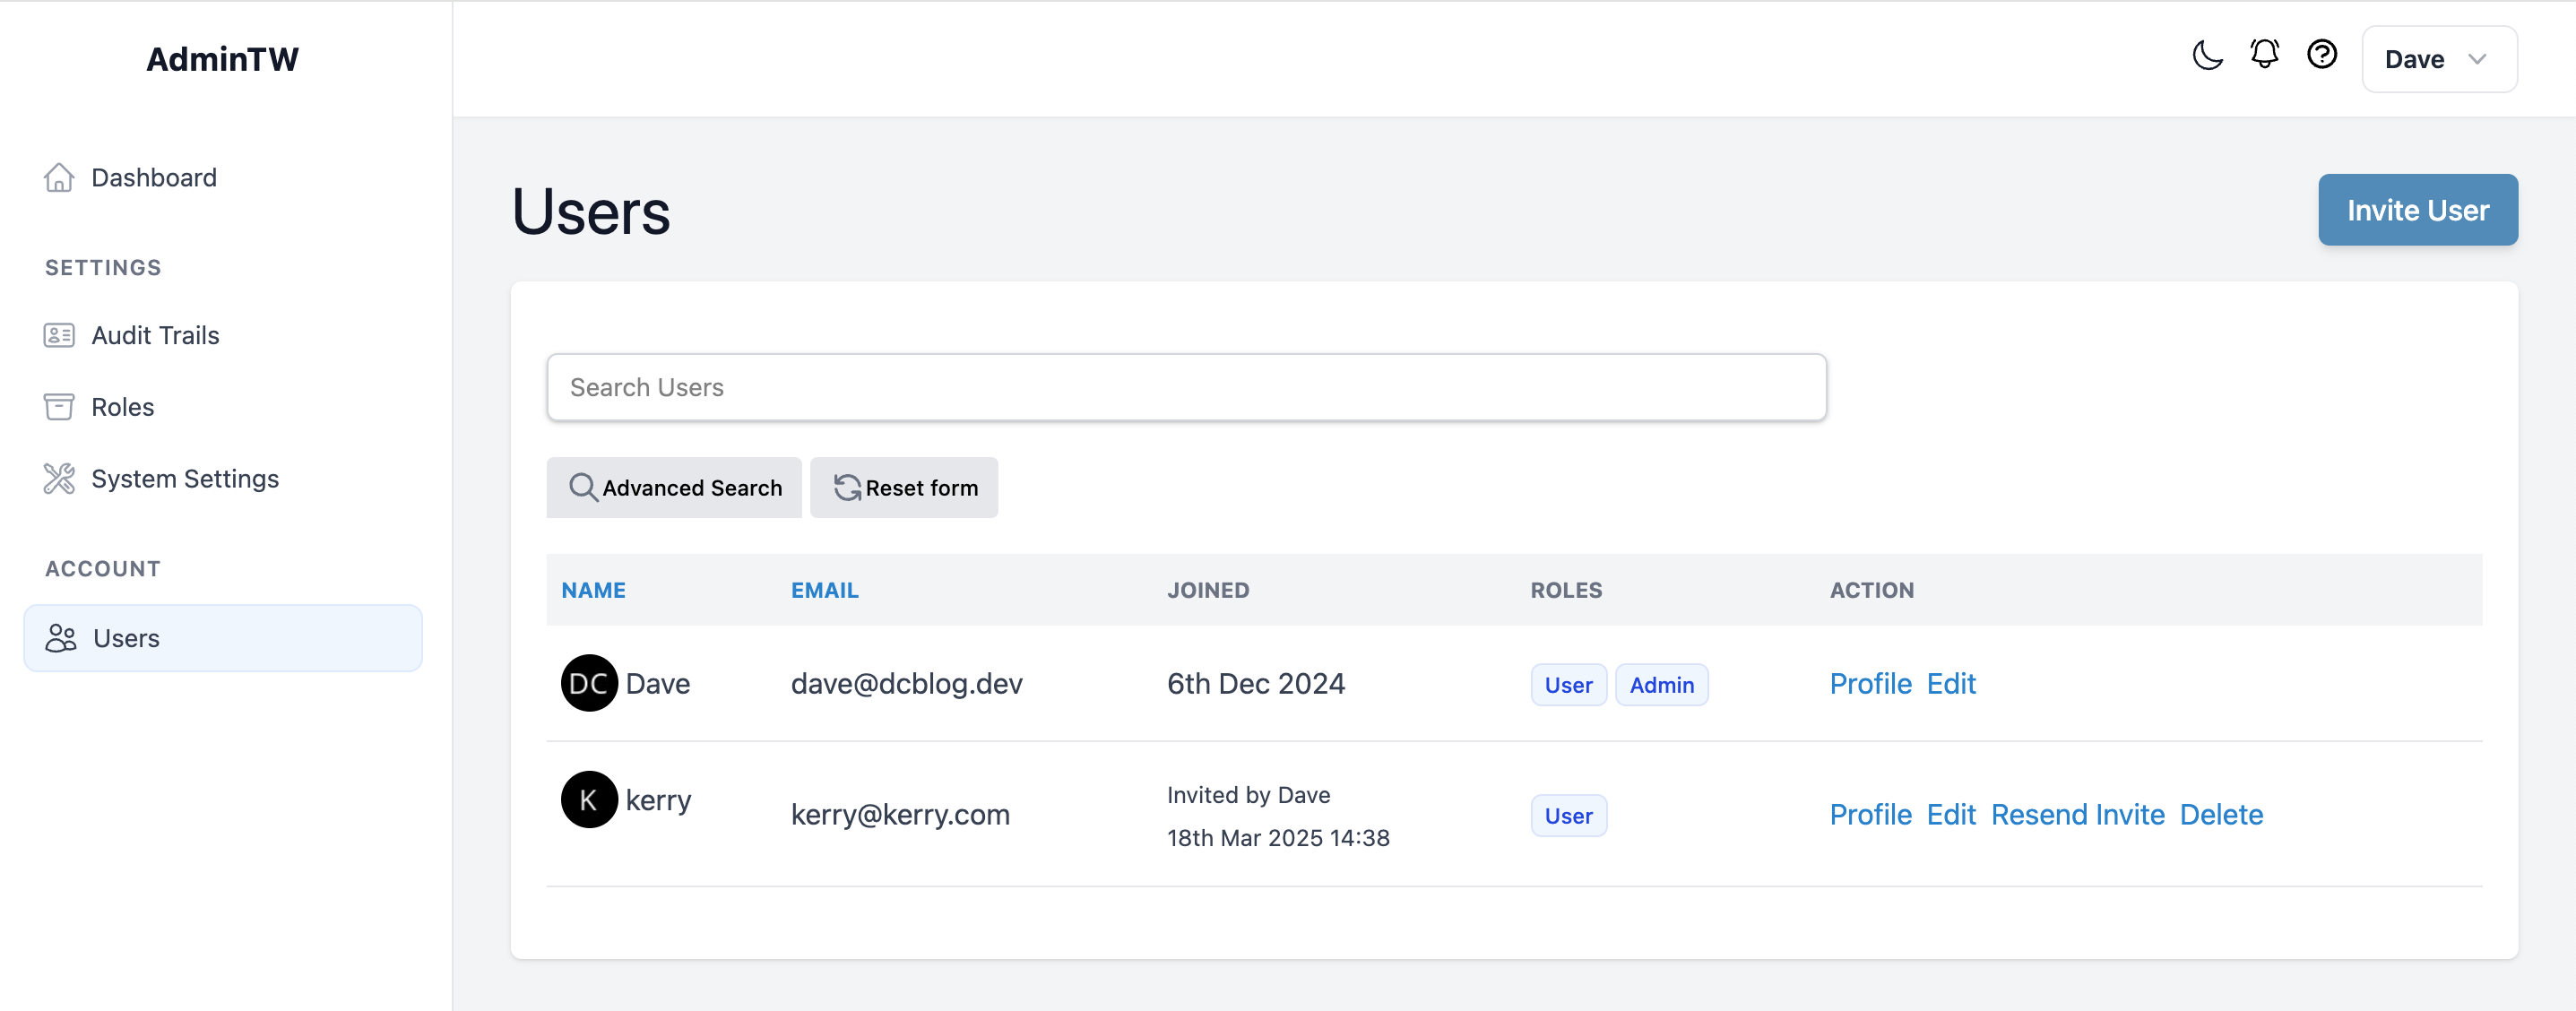Click the help question mark icon

click(x=2321, y=54)
